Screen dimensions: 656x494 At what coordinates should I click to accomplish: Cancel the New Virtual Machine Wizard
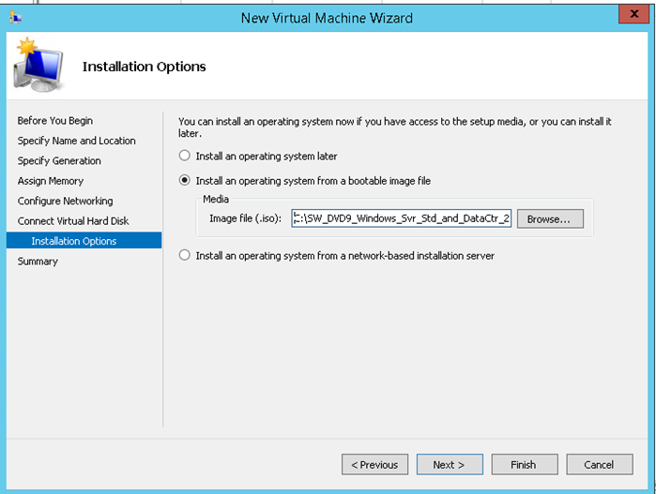599,464
